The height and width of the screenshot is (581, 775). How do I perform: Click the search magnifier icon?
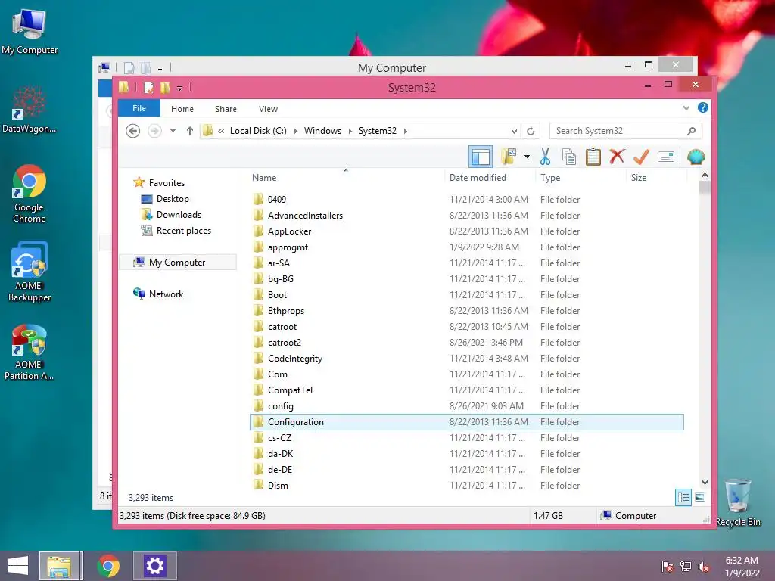692,131
